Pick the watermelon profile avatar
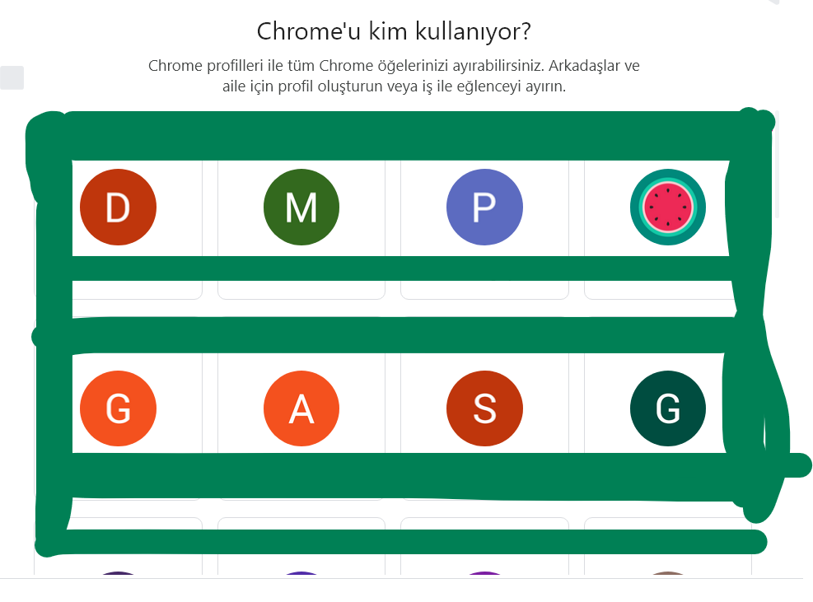 click(x=668, y=207)
